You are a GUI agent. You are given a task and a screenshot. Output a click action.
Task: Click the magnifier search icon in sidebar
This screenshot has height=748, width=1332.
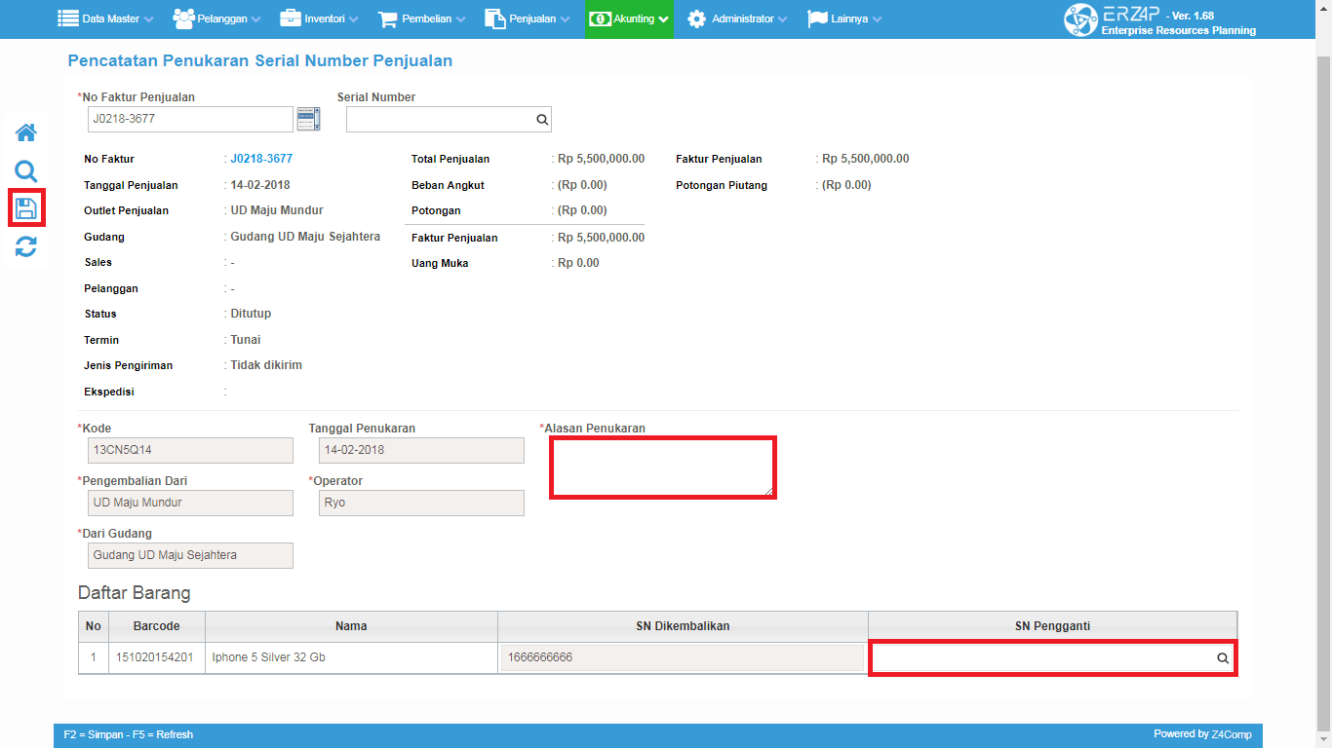[25, 172]
